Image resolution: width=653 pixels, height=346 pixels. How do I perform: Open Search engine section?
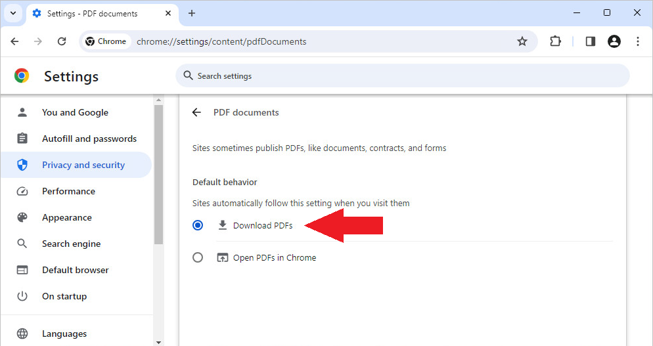[76, 244]
